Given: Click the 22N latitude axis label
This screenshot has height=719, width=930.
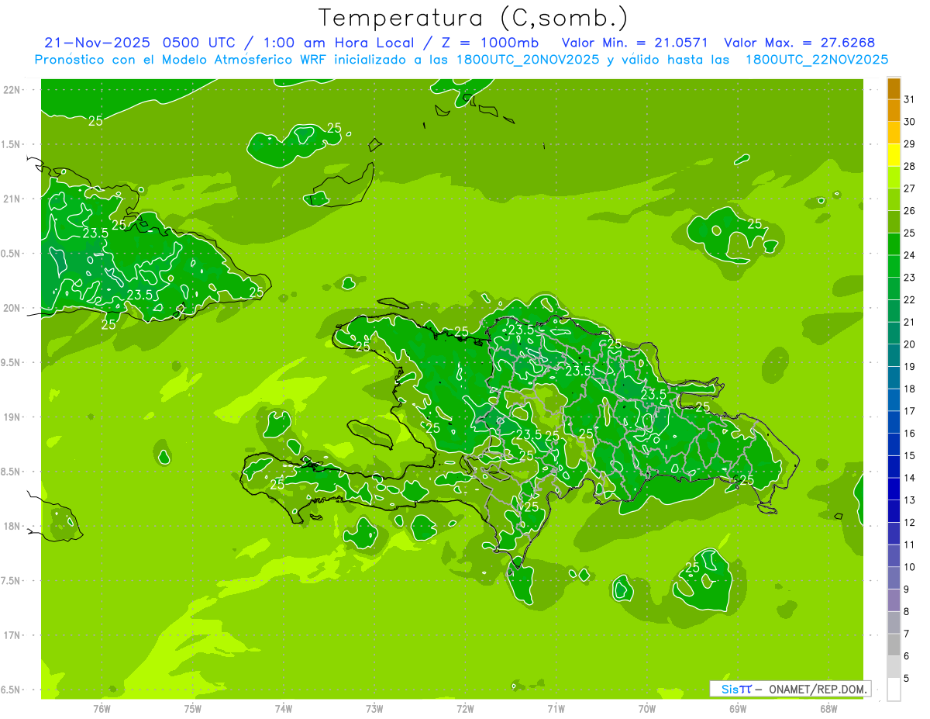Looking at the screenshot, I should pyautogui.click(x=13, y=90).
